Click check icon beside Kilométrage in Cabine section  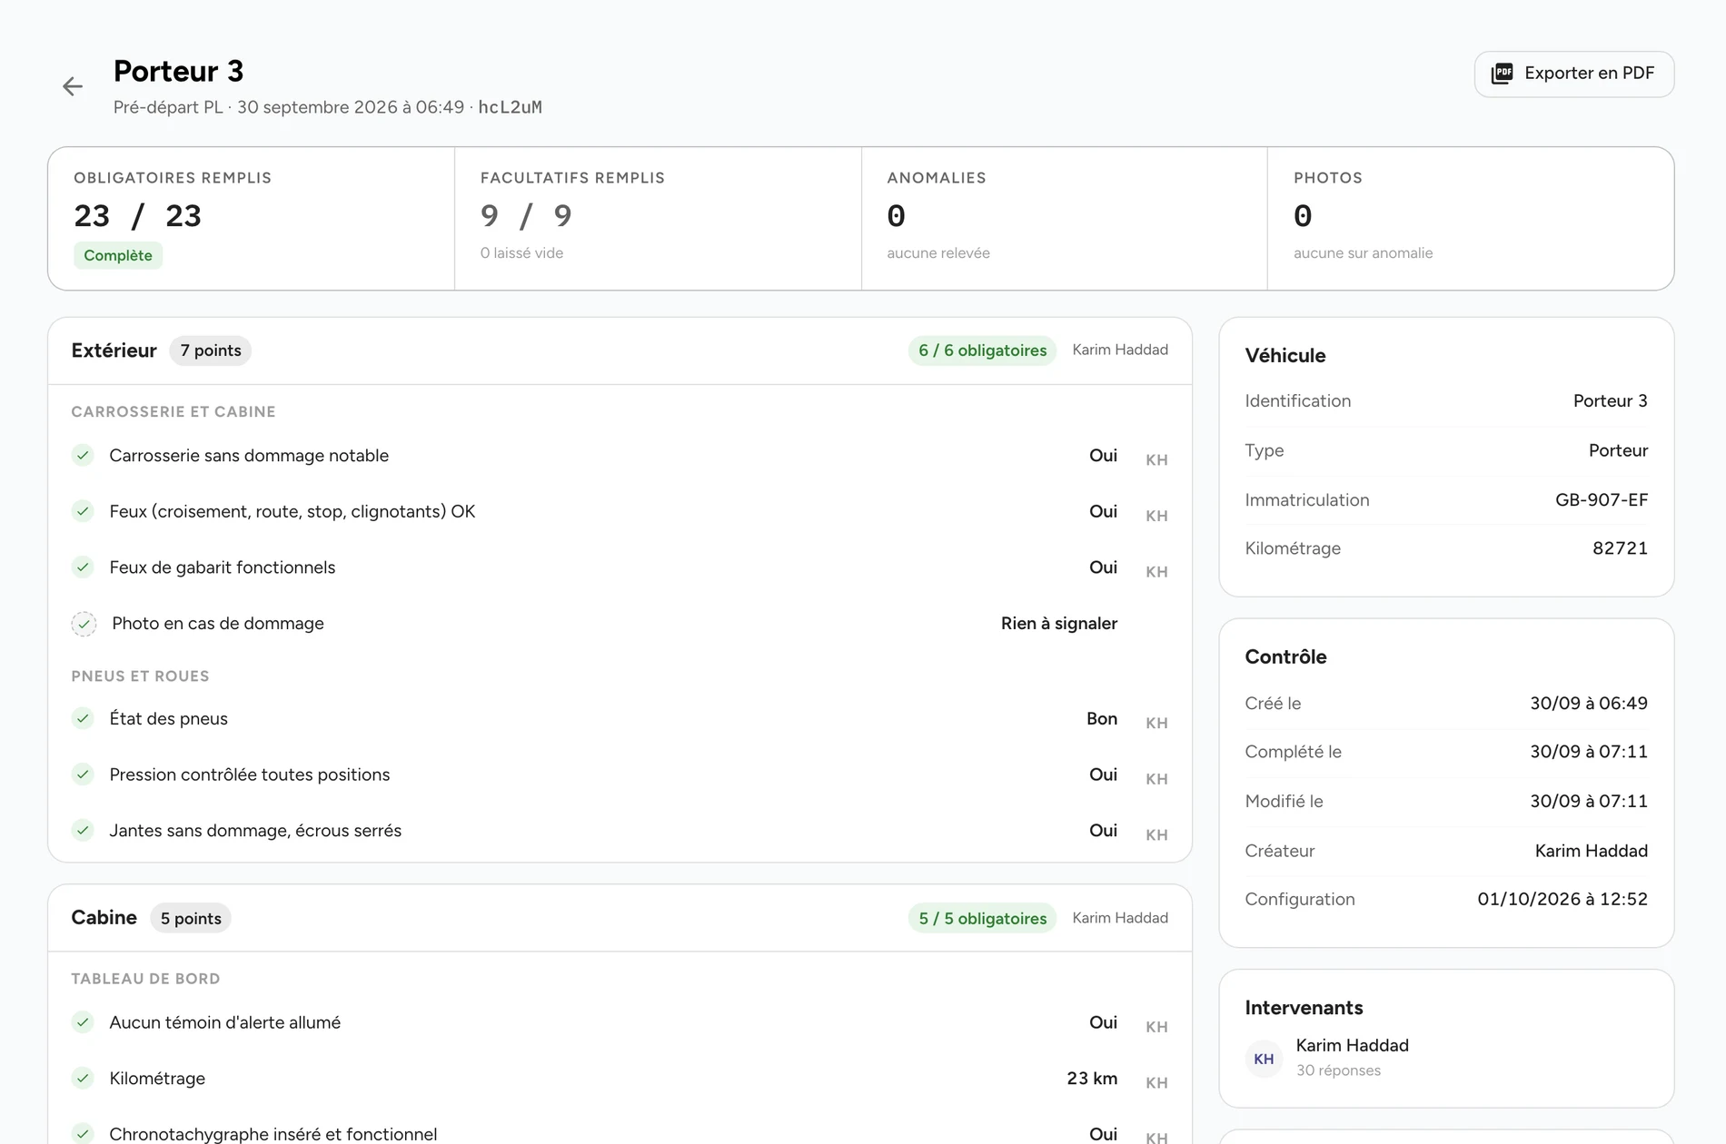coord(83,1078)
